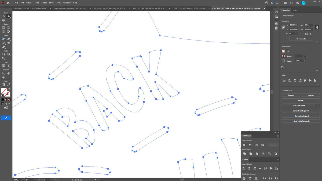Click the Turntable button
The width and height of the screenshot is (322, 181).
[301, 39]
